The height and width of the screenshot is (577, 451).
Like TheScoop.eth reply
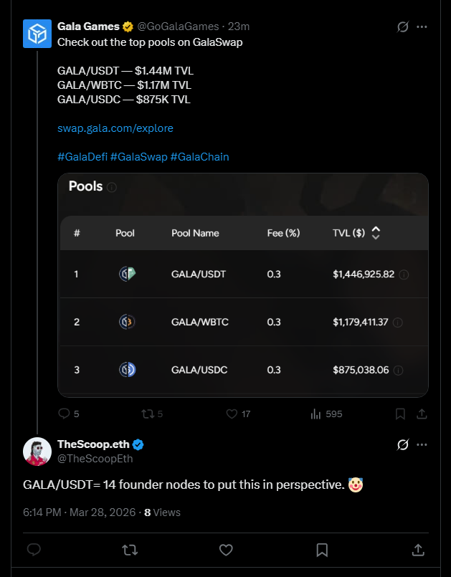tap(226, 550)
